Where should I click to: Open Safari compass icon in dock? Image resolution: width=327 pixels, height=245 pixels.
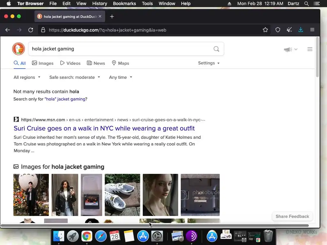101,236
